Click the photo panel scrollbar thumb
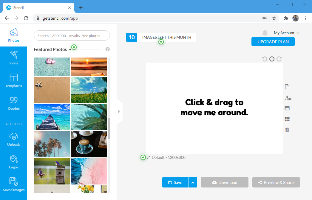The height and width of the screenshot is (200, 312). 109,129
